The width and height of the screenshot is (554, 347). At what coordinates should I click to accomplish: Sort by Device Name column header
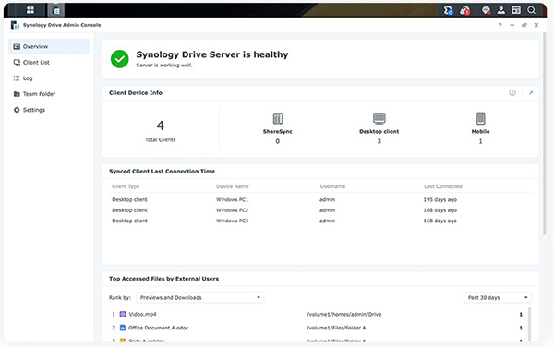pyautogui.click(x=233, y=186)
